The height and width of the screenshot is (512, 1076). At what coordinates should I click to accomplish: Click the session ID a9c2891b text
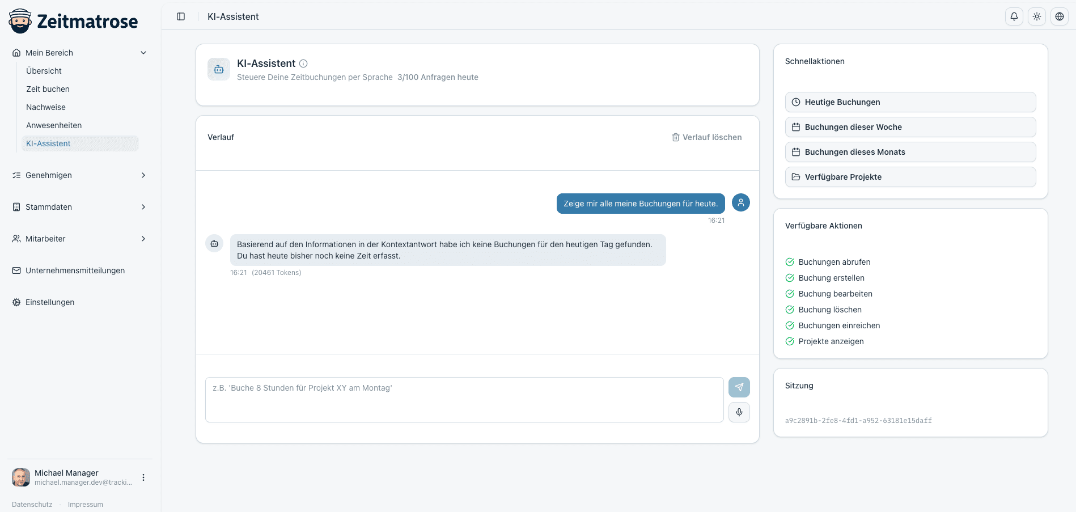click(x=858, y=421)
